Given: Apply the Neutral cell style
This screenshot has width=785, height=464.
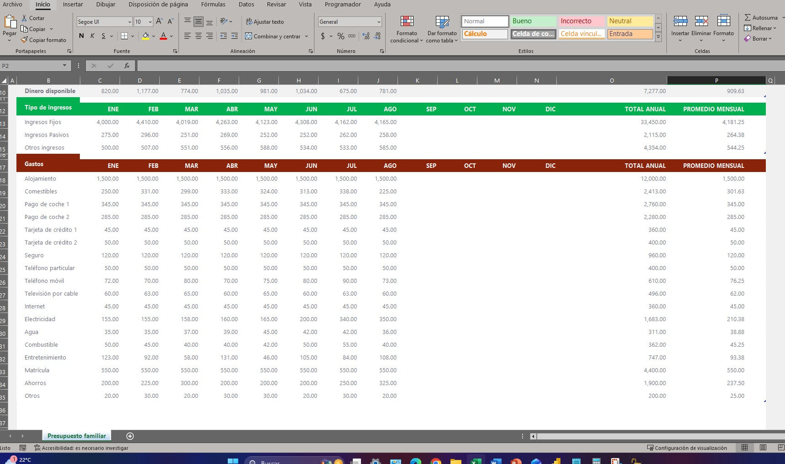Looking at the screenshot, I should (x=630, y=21).
